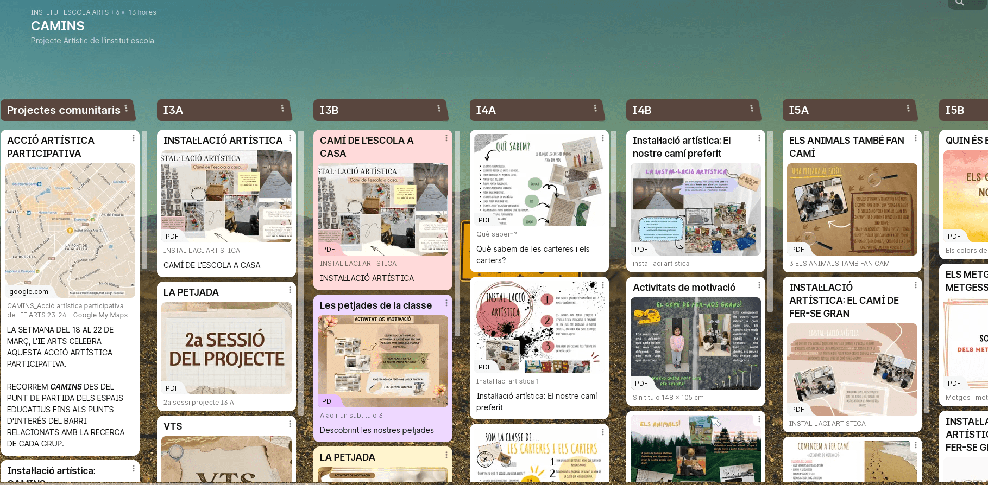Open the I5A pink Instal·lació artística PDF
Screen dimensions: 988x485
coord(852,369)
